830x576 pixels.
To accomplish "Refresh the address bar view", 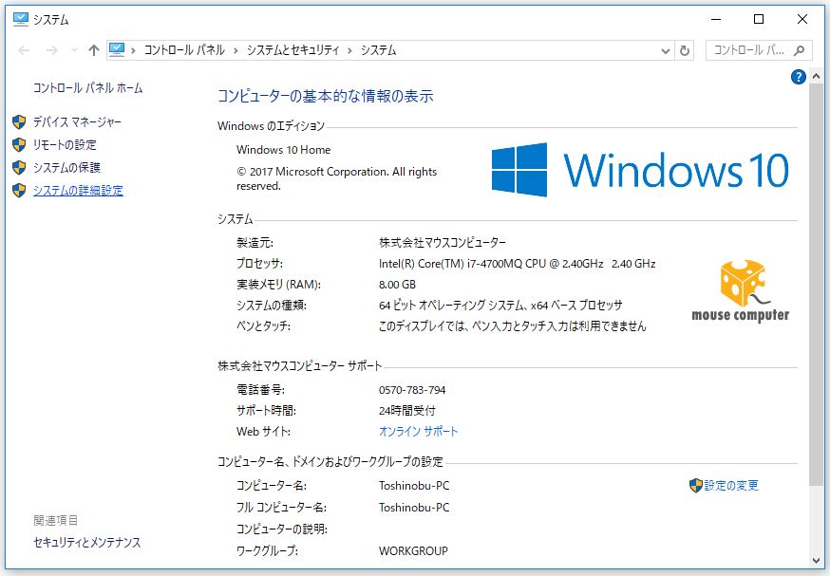I will (x=685, y=51).
